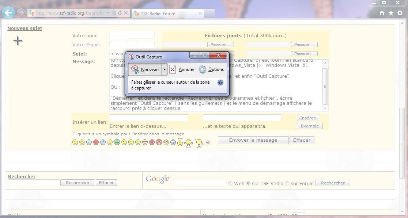The image size is (408, 218).
Task: Click Effacer in the Rechercher section
Action: pos(106,183)
